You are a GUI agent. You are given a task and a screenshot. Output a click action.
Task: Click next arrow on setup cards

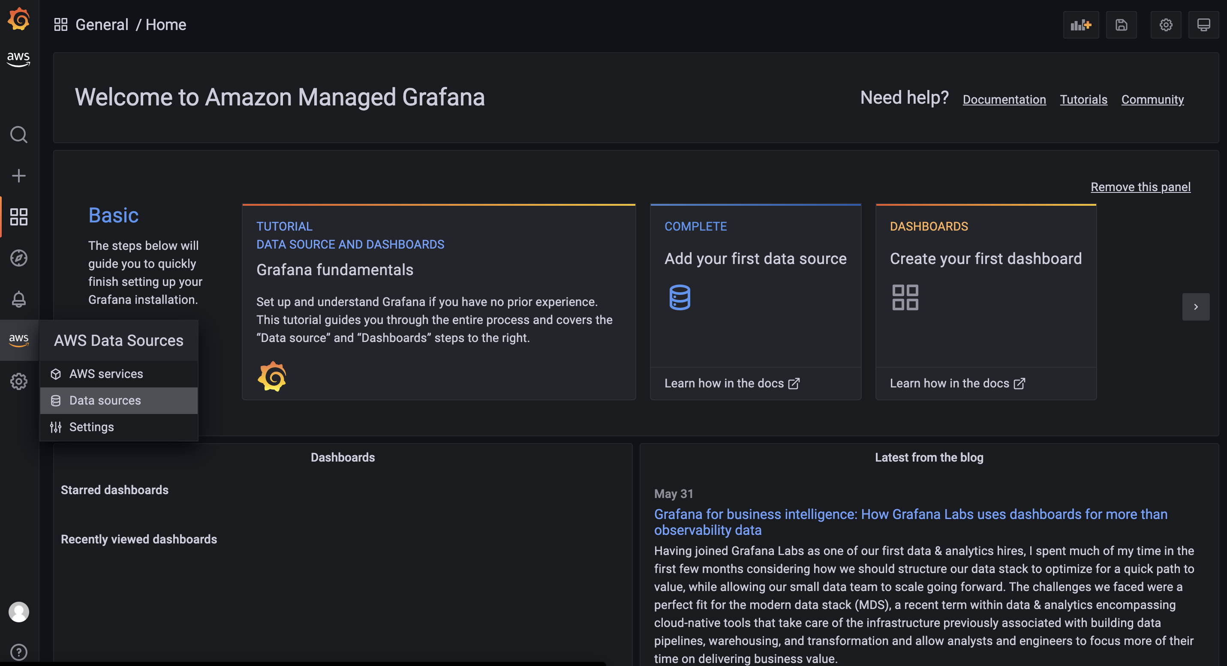coord(1196,307)
